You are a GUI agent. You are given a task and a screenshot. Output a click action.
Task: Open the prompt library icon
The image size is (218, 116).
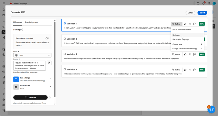click(x=49, y=63)
